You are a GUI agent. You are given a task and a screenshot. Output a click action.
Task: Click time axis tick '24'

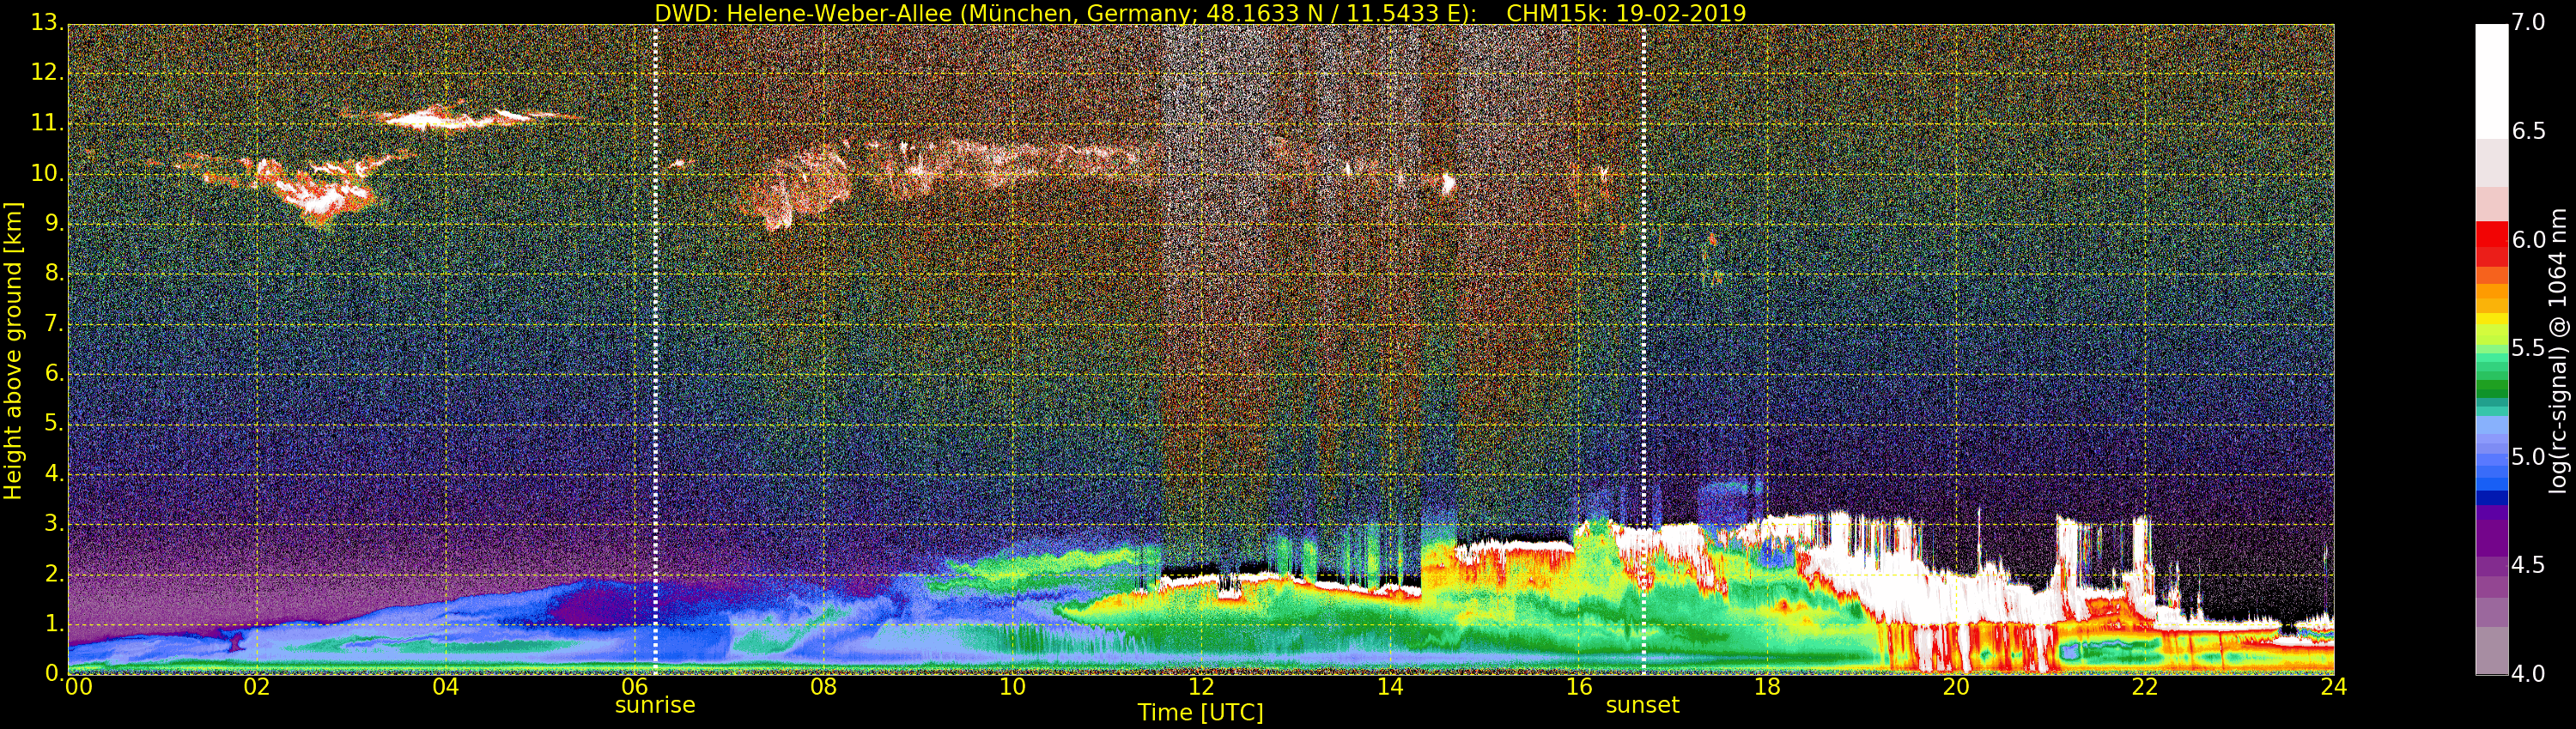click(x=2334, y=687)
